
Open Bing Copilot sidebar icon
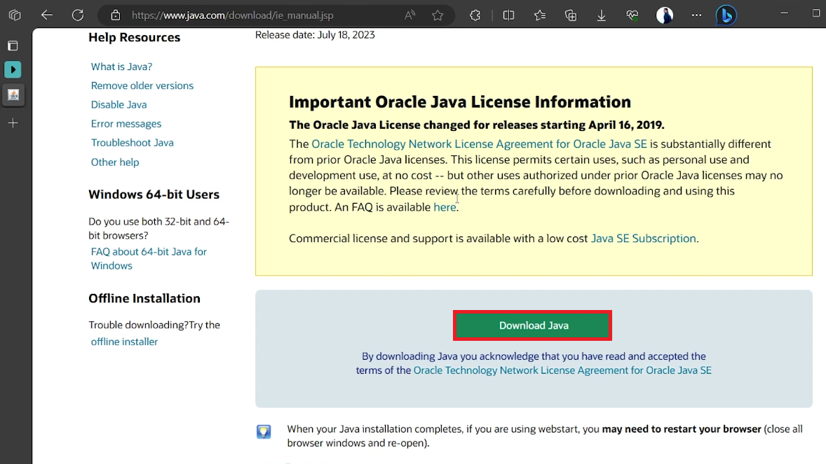tap(726, 15)
